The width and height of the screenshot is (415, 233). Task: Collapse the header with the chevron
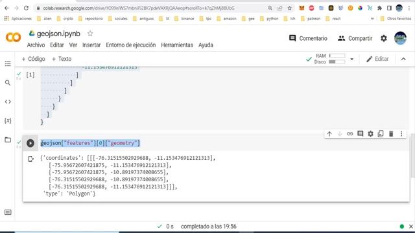click(403, 59)
